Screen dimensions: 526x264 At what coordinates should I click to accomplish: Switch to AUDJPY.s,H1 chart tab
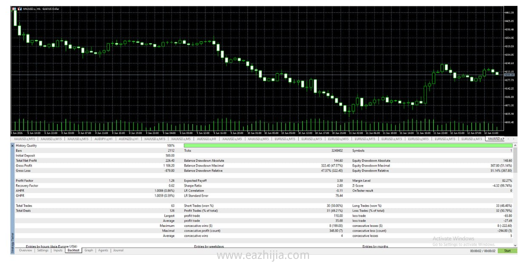(103, 139)
